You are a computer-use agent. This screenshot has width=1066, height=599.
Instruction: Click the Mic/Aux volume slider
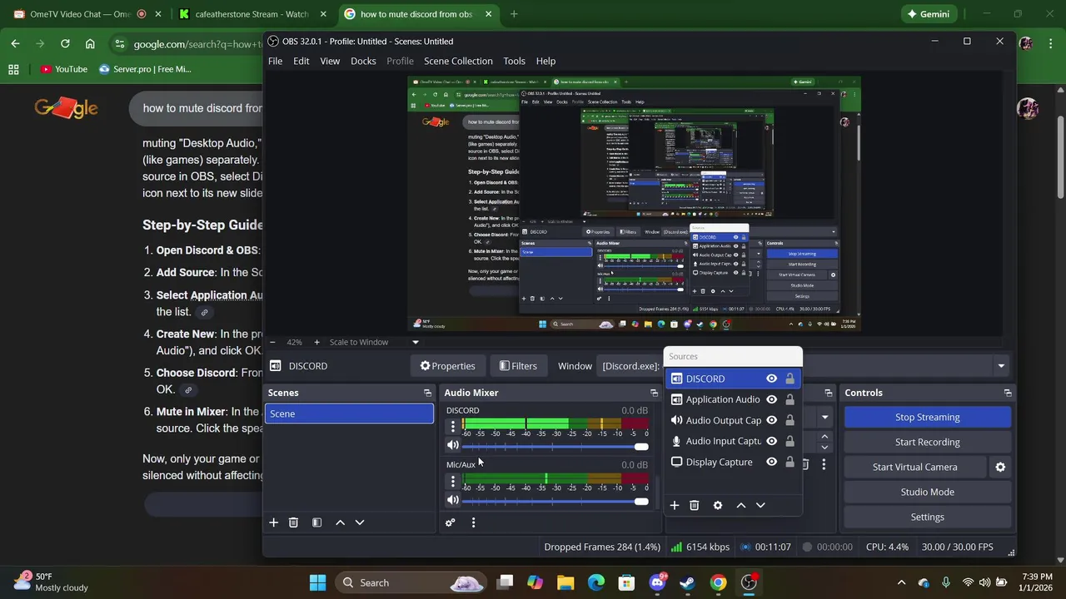(x=554, y=502)
